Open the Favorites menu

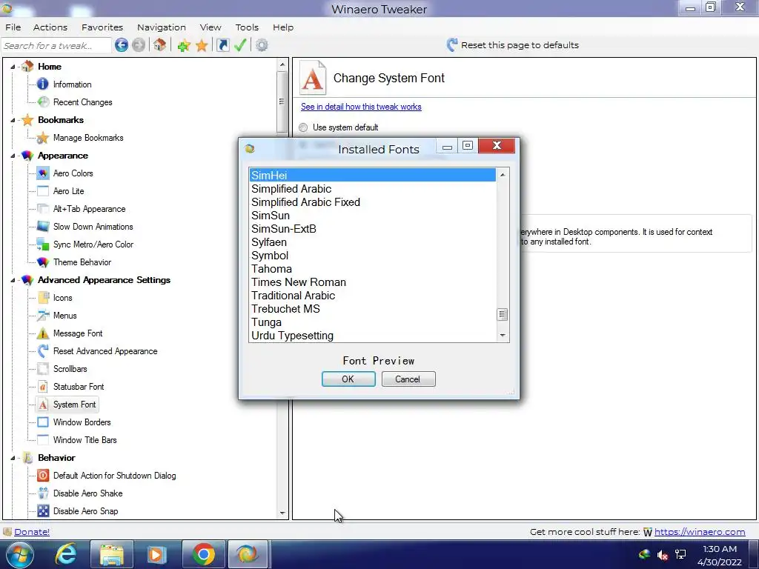click(x=102, y=27)
